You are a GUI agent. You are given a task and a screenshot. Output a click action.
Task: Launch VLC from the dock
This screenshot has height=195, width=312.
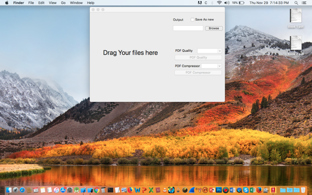pos(165,190)
